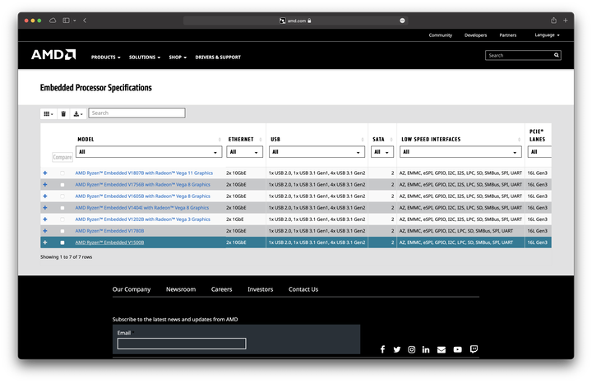The image size is (592, 383).
Task: Open AMD YouTube channel icon
Action: point(458,350)
